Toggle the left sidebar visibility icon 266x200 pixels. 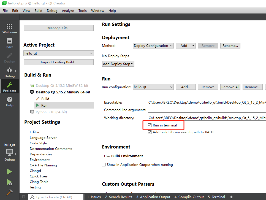[23, 197]
